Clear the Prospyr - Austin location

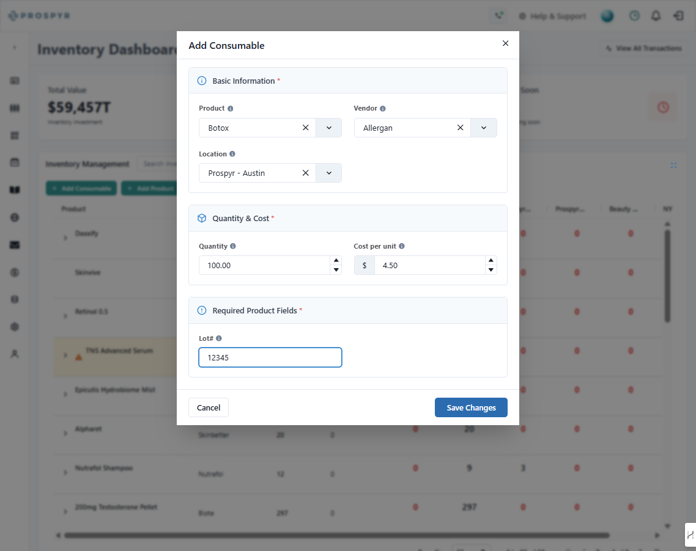click(x=305, y=173)
